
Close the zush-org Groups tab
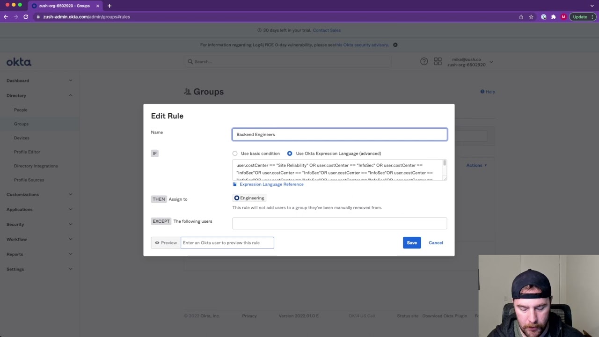tap(97, 6)
